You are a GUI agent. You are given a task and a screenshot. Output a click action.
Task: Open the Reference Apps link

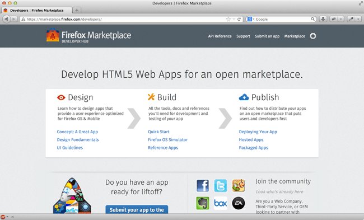point(163,148)
